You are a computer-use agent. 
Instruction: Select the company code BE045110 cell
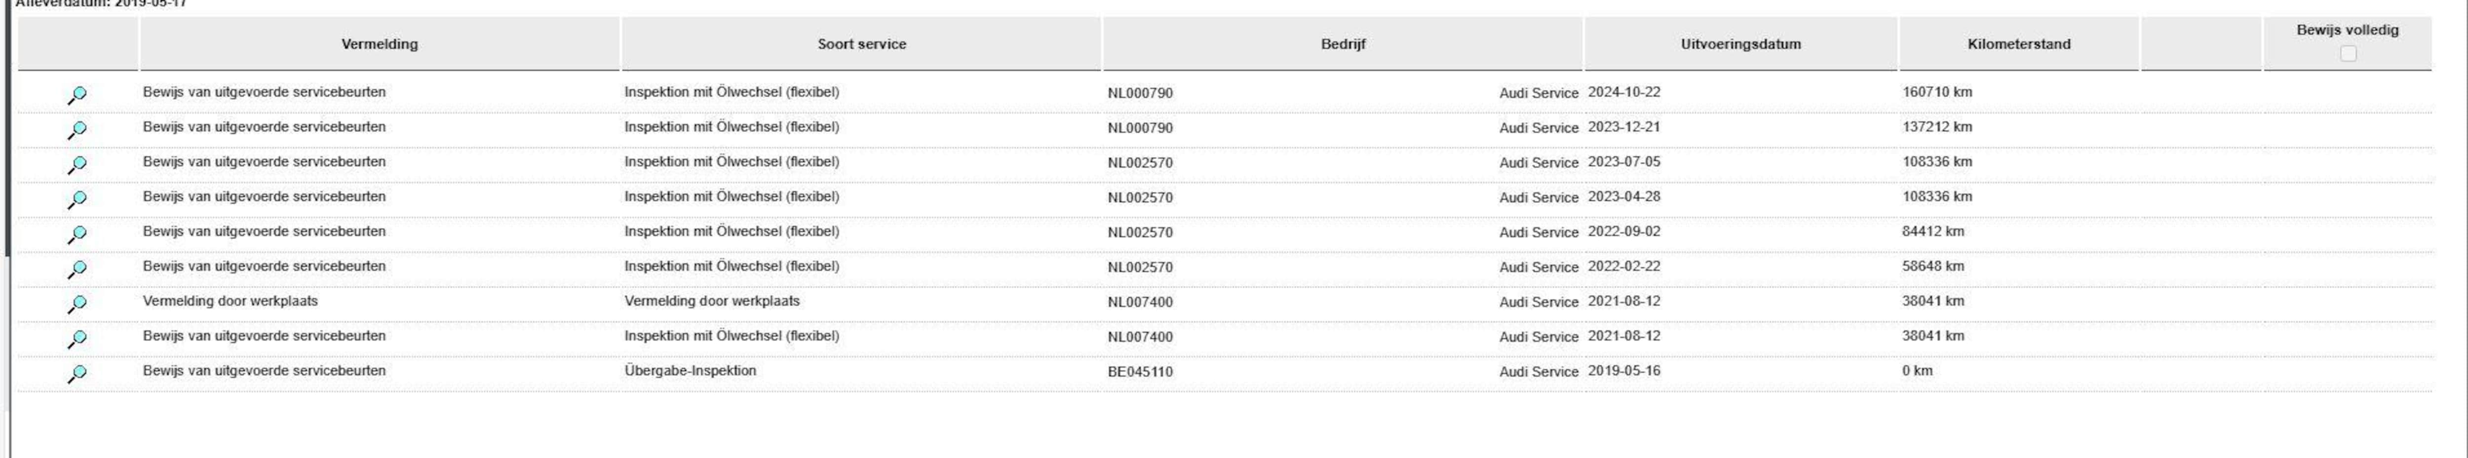[x=1140, y=372]
